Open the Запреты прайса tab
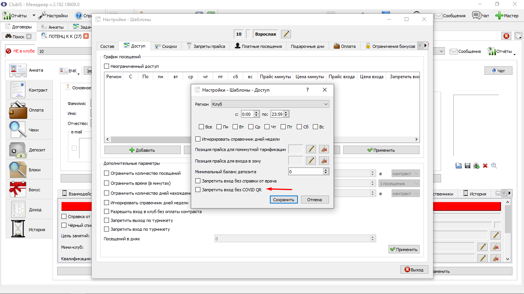 click(205, 46)
